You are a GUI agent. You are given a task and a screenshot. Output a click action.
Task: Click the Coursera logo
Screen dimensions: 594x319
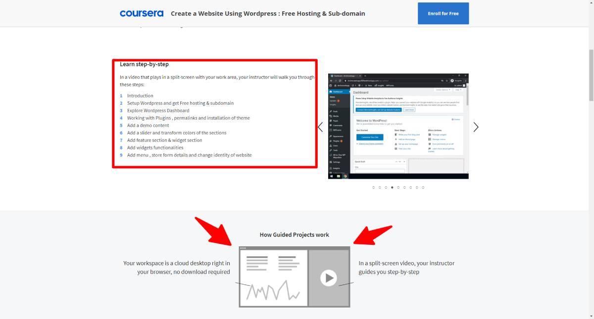pyautogui.click(x=142, y=13)
